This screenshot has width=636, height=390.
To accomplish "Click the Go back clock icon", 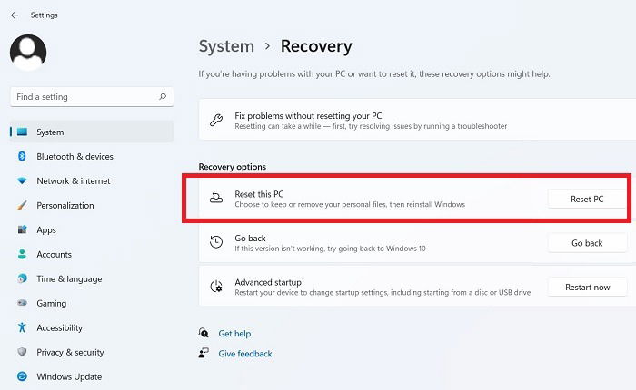I will (216, 242).
